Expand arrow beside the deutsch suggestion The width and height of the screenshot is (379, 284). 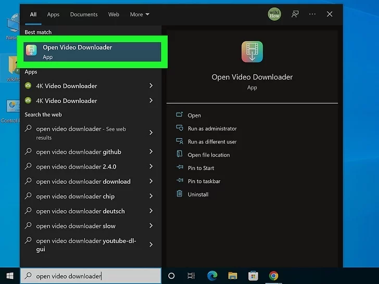click(151, 211)
